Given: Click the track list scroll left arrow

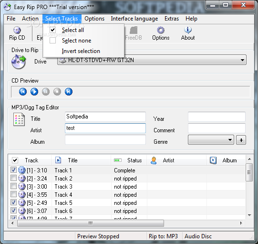Looking at the screenshot, I should [12, 223].
